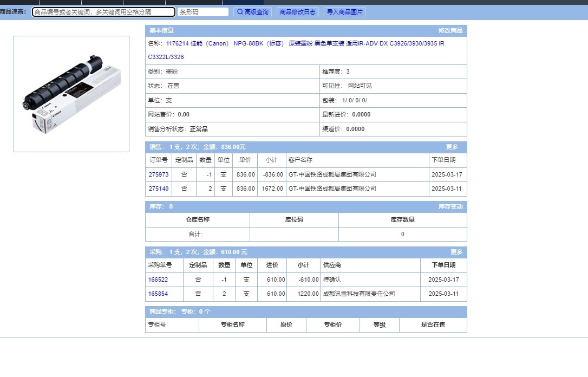Click the 条形码 barcode input field
Viewport: 588px width, 377px height.
203,12
